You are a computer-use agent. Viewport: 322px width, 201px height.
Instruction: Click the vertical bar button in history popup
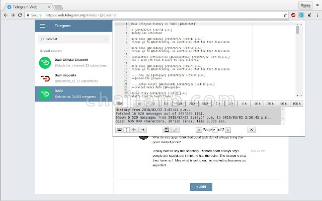(x=127, y=130)
